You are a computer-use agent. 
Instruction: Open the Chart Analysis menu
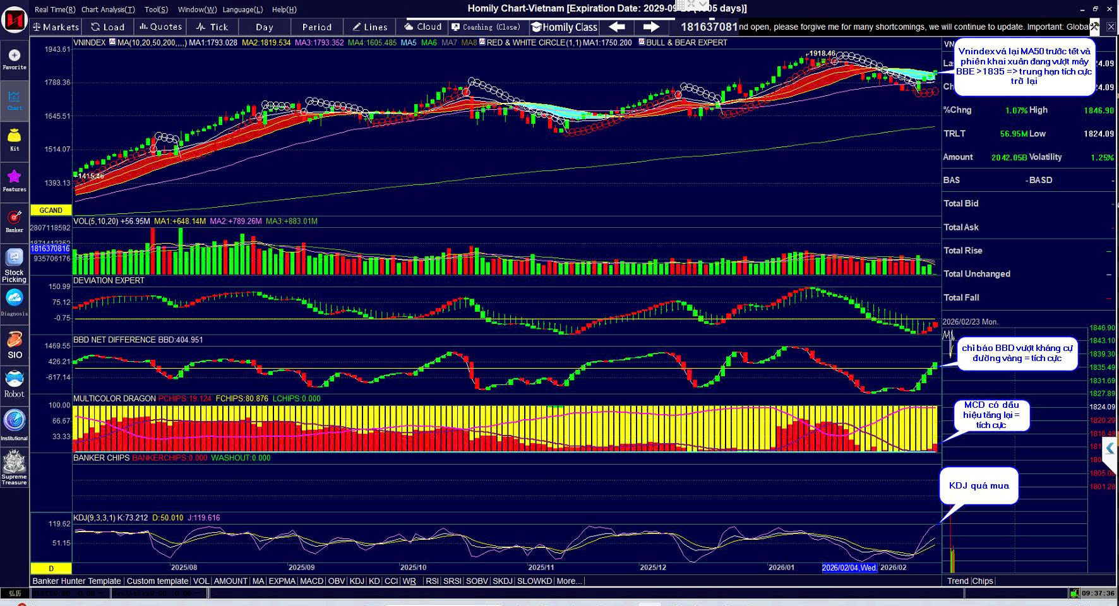coord(108,9)
